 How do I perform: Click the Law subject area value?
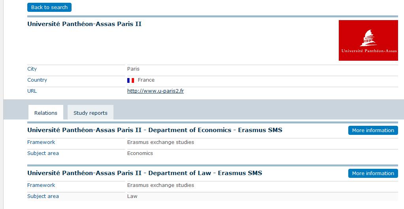pyautogui.click(x=132, y=196)
